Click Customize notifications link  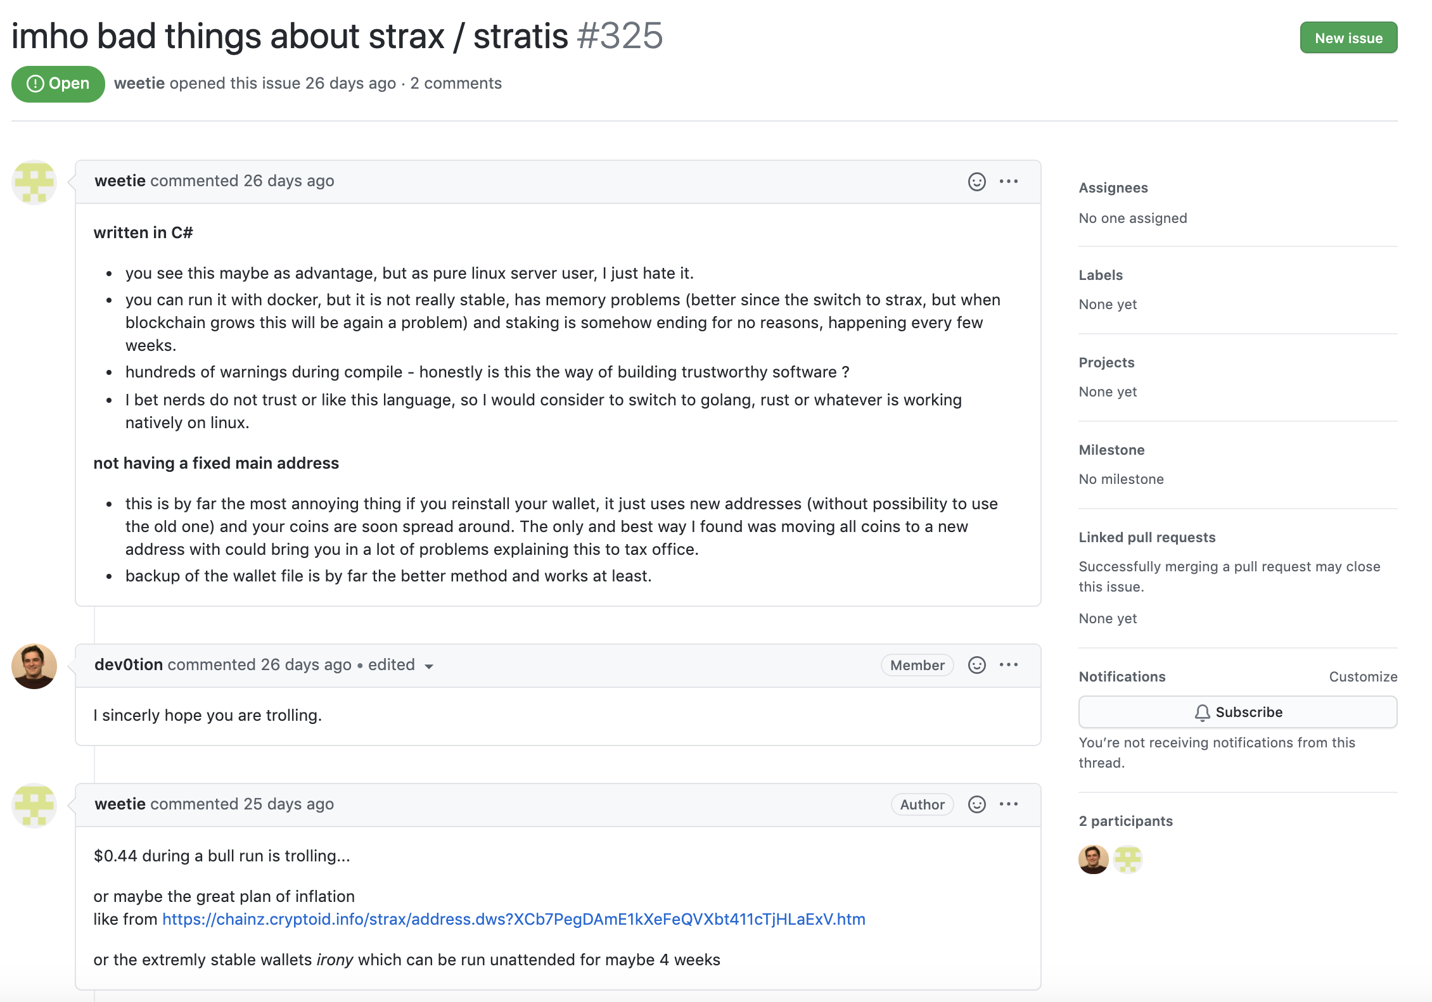click(x=1363, y=677)
